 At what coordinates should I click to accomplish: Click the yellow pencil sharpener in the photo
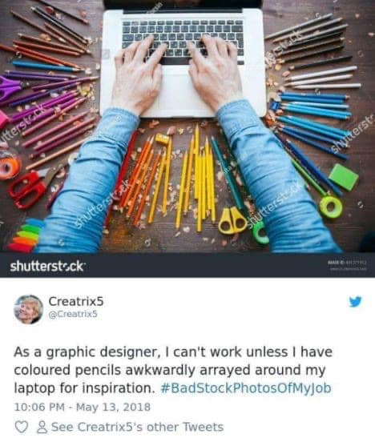(162, 139)
